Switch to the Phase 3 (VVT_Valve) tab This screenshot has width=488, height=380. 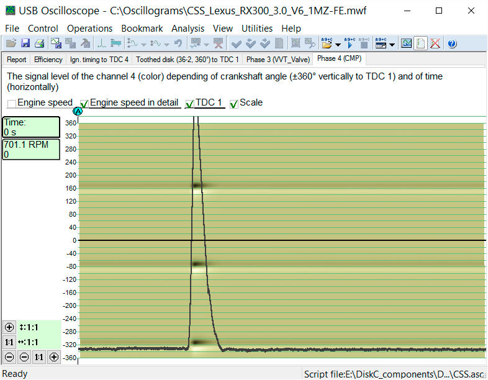click(278, 60)
